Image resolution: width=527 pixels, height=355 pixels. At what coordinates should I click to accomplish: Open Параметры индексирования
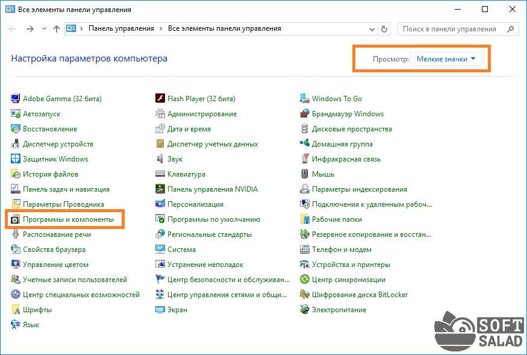360,189
